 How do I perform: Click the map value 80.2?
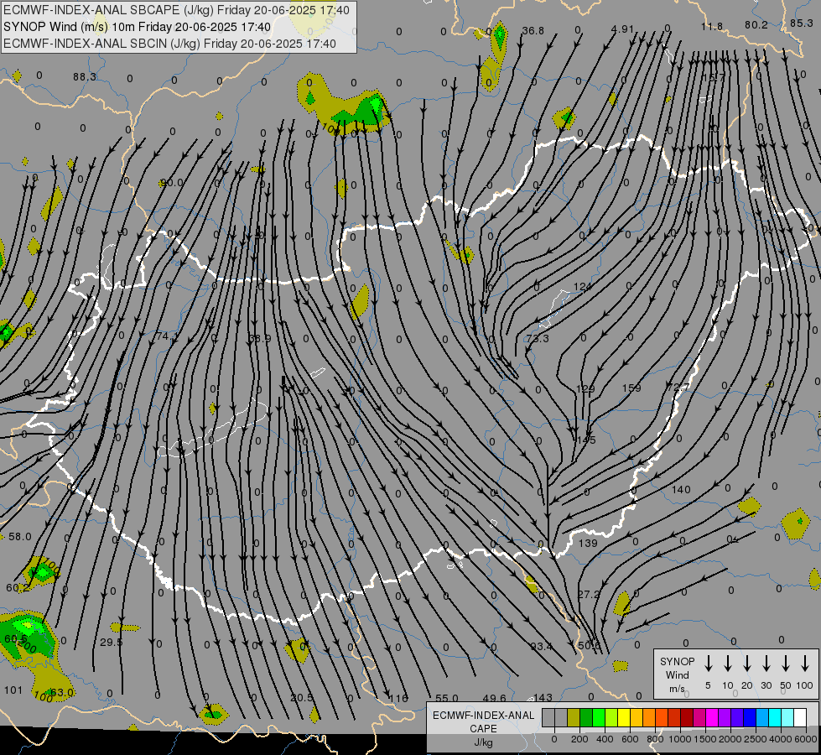coord(756,24)
